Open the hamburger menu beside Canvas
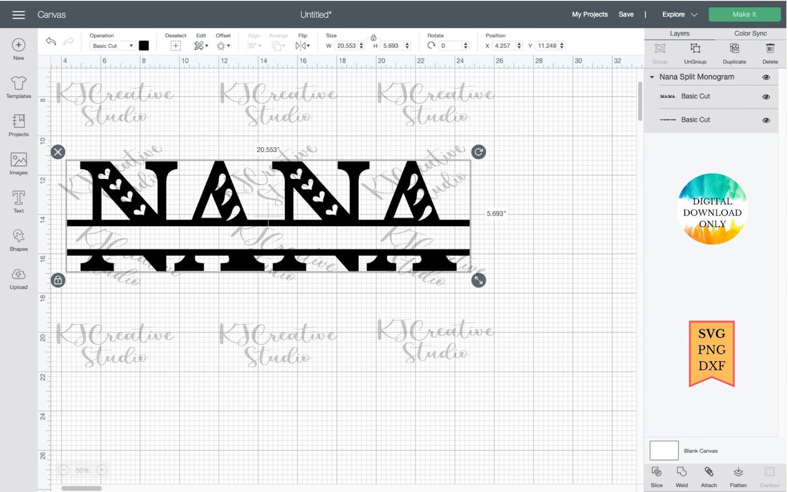 tap(18, 14)
